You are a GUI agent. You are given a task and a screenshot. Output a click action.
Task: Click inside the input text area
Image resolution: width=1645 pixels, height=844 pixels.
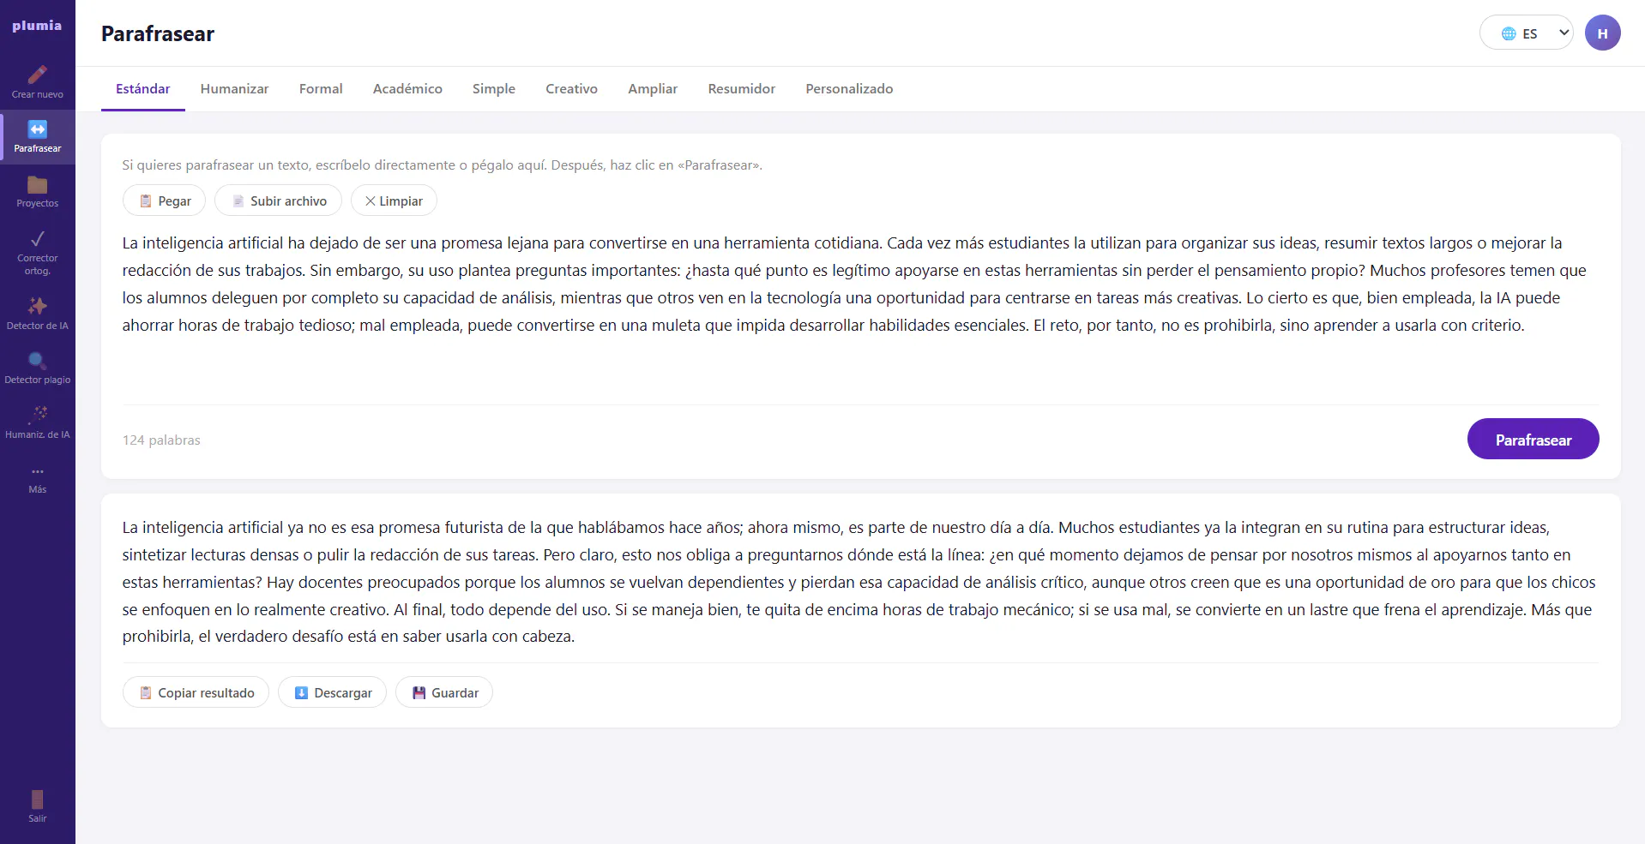(860, 311)
